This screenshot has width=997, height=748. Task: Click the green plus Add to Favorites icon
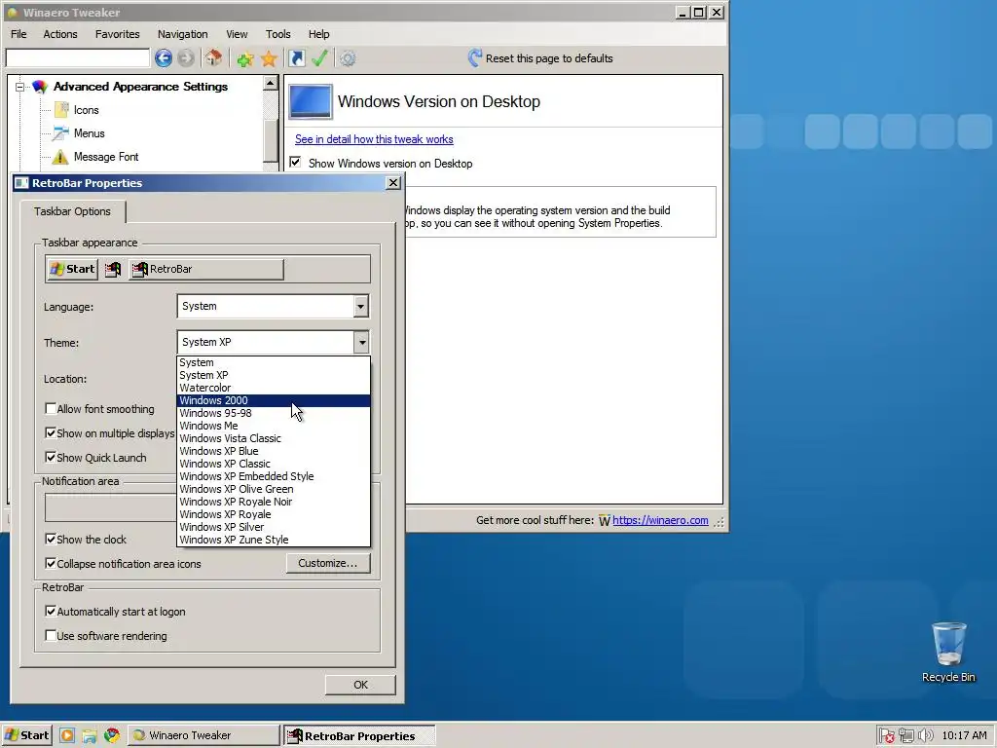pyautogui.click(x=244, y=59)
